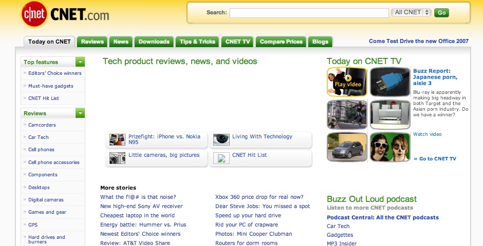Open the skateboarder video thumbnail
Image resolution: width=483 pixels, height=246 pixels.
(x=347, y=115)
